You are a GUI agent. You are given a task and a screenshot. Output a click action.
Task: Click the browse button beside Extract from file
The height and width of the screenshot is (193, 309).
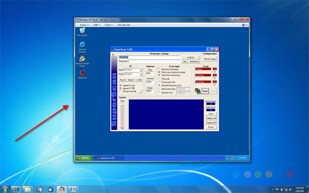[140, 91]
